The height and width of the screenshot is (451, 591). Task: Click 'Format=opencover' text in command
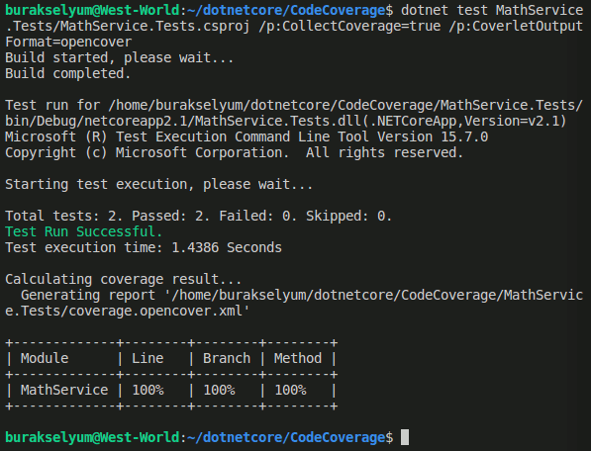click(x=68, y=43)
